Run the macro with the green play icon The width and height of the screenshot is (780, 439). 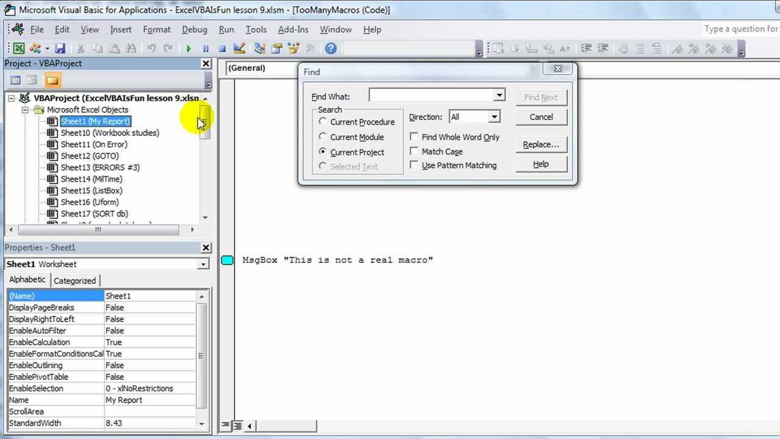click(x=189, y=49)
